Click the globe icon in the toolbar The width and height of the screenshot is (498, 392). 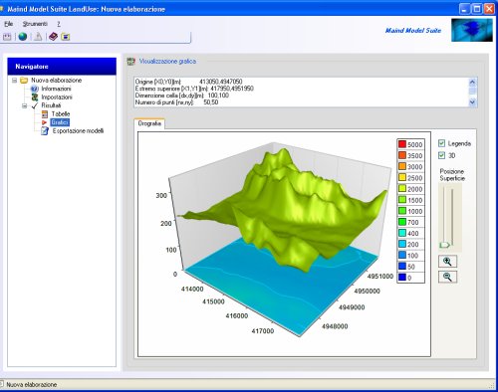pyautogui.click(x=23, y=37)
